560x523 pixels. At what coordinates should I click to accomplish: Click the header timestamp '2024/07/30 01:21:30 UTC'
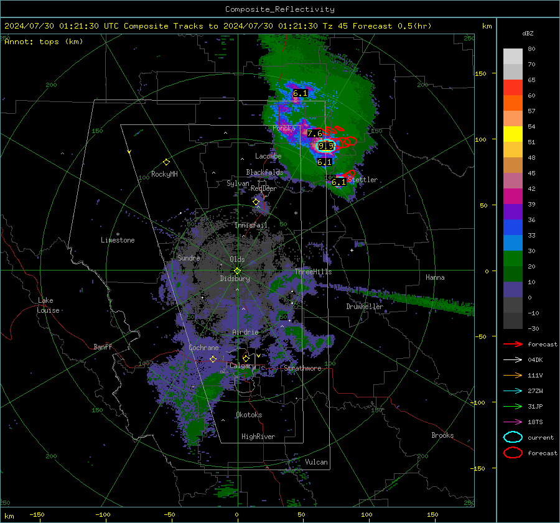62,26
